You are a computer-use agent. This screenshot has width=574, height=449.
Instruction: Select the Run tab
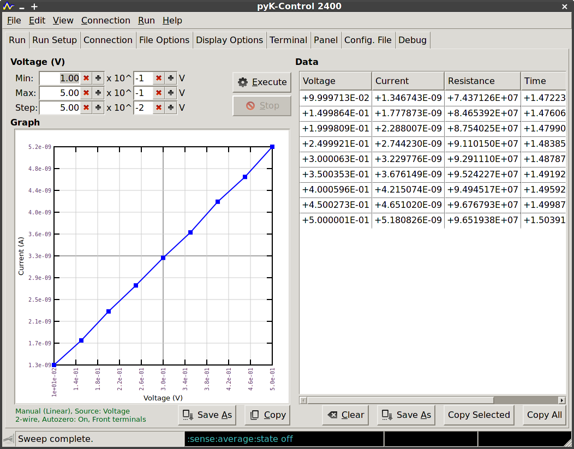tap(17, 40)
